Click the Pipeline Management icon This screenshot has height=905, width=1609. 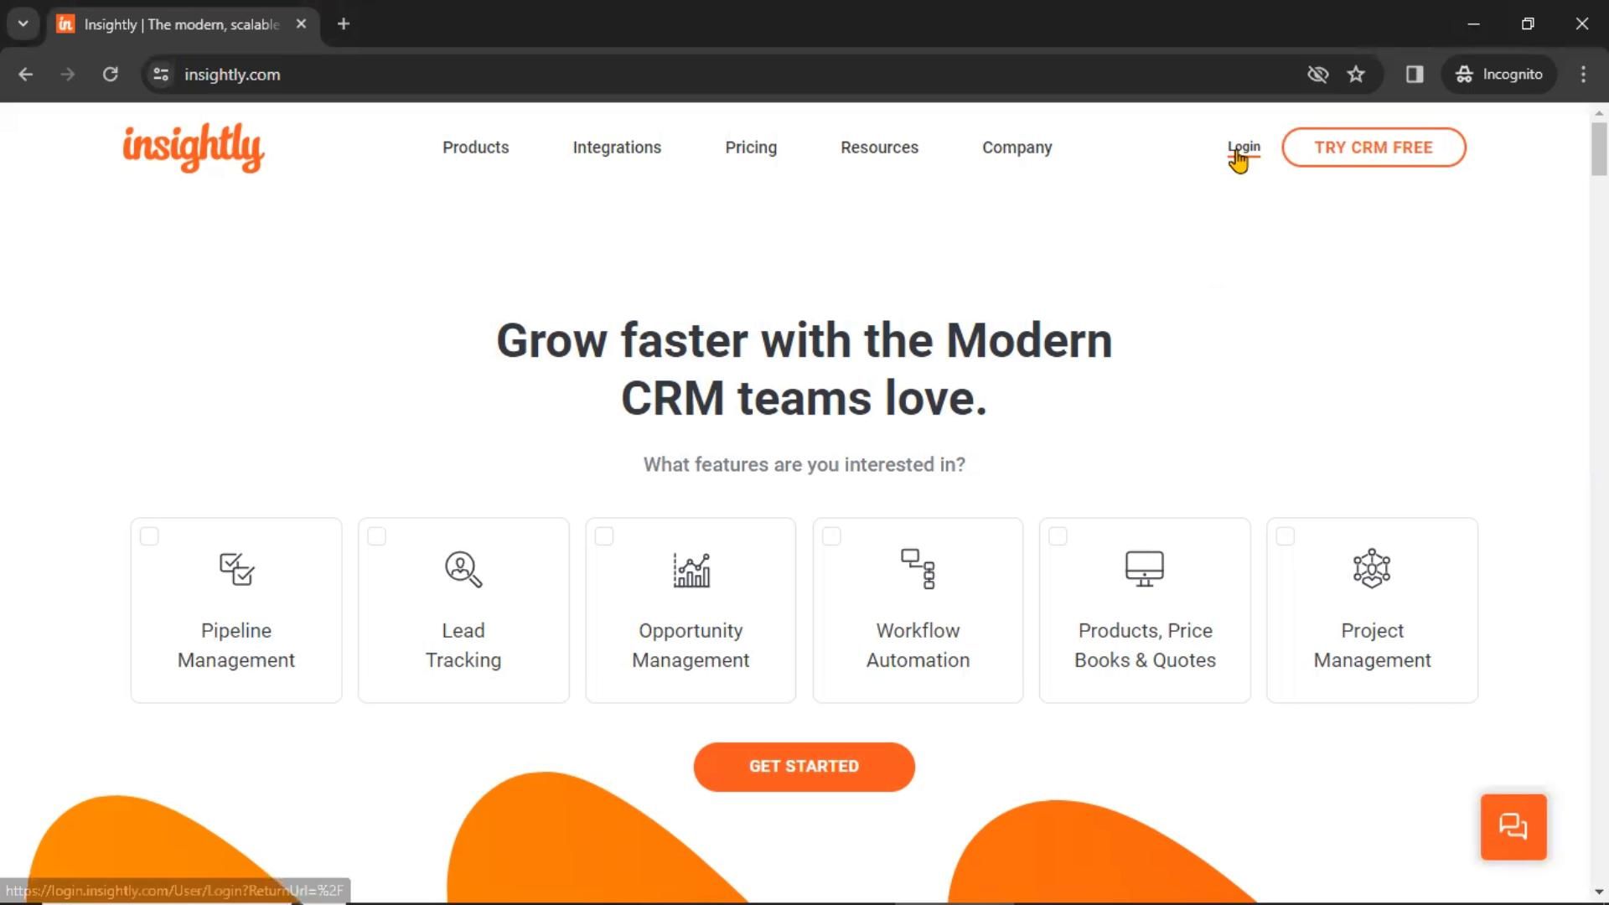(x=235, y=569)
